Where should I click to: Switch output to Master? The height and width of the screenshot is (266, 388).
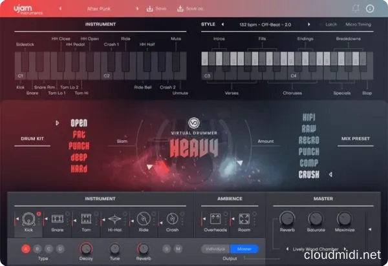click(244, 249)
